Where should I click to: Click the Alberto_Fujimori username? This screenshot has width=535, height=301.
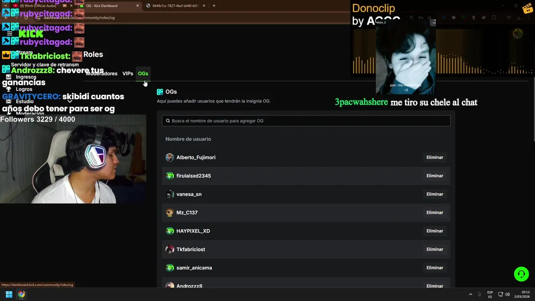coord(196,157)
